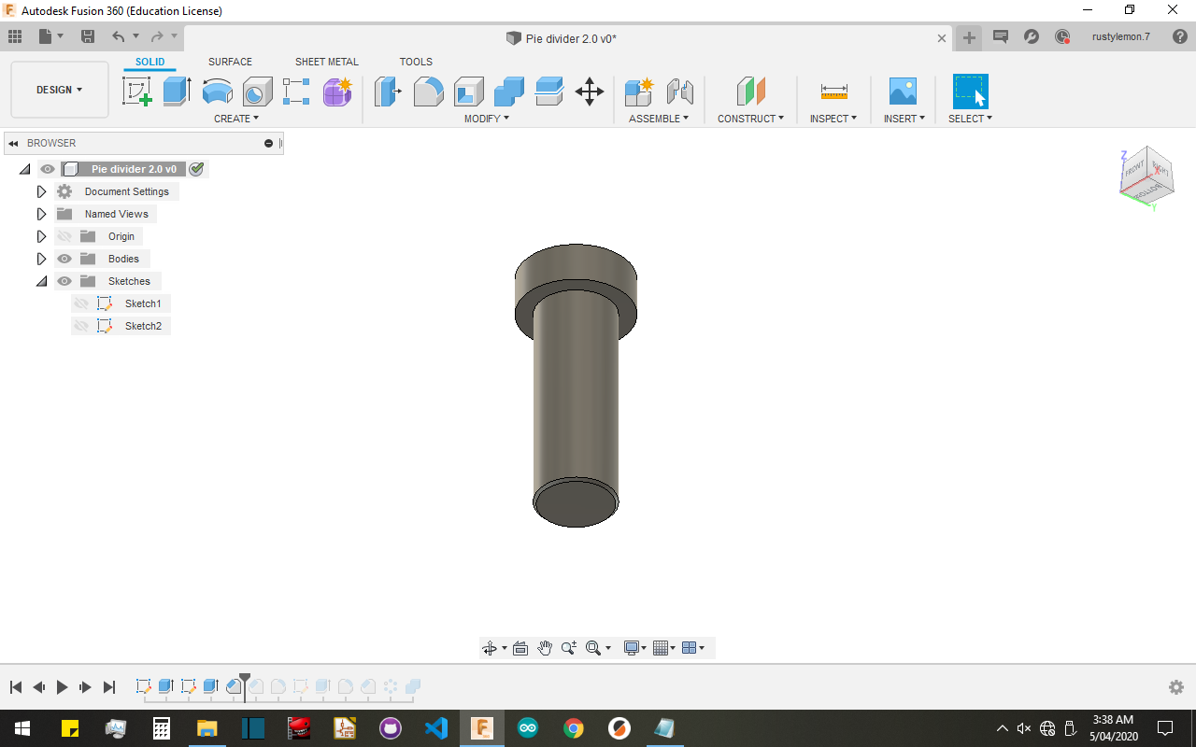Show Sketch2 using its eye icon
The height and width of the screenshot is (747, 1196).
81,326
